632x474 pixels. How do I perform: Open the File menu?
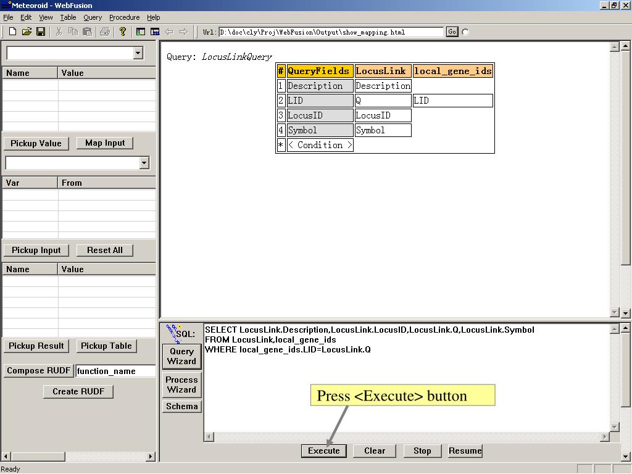8,17
